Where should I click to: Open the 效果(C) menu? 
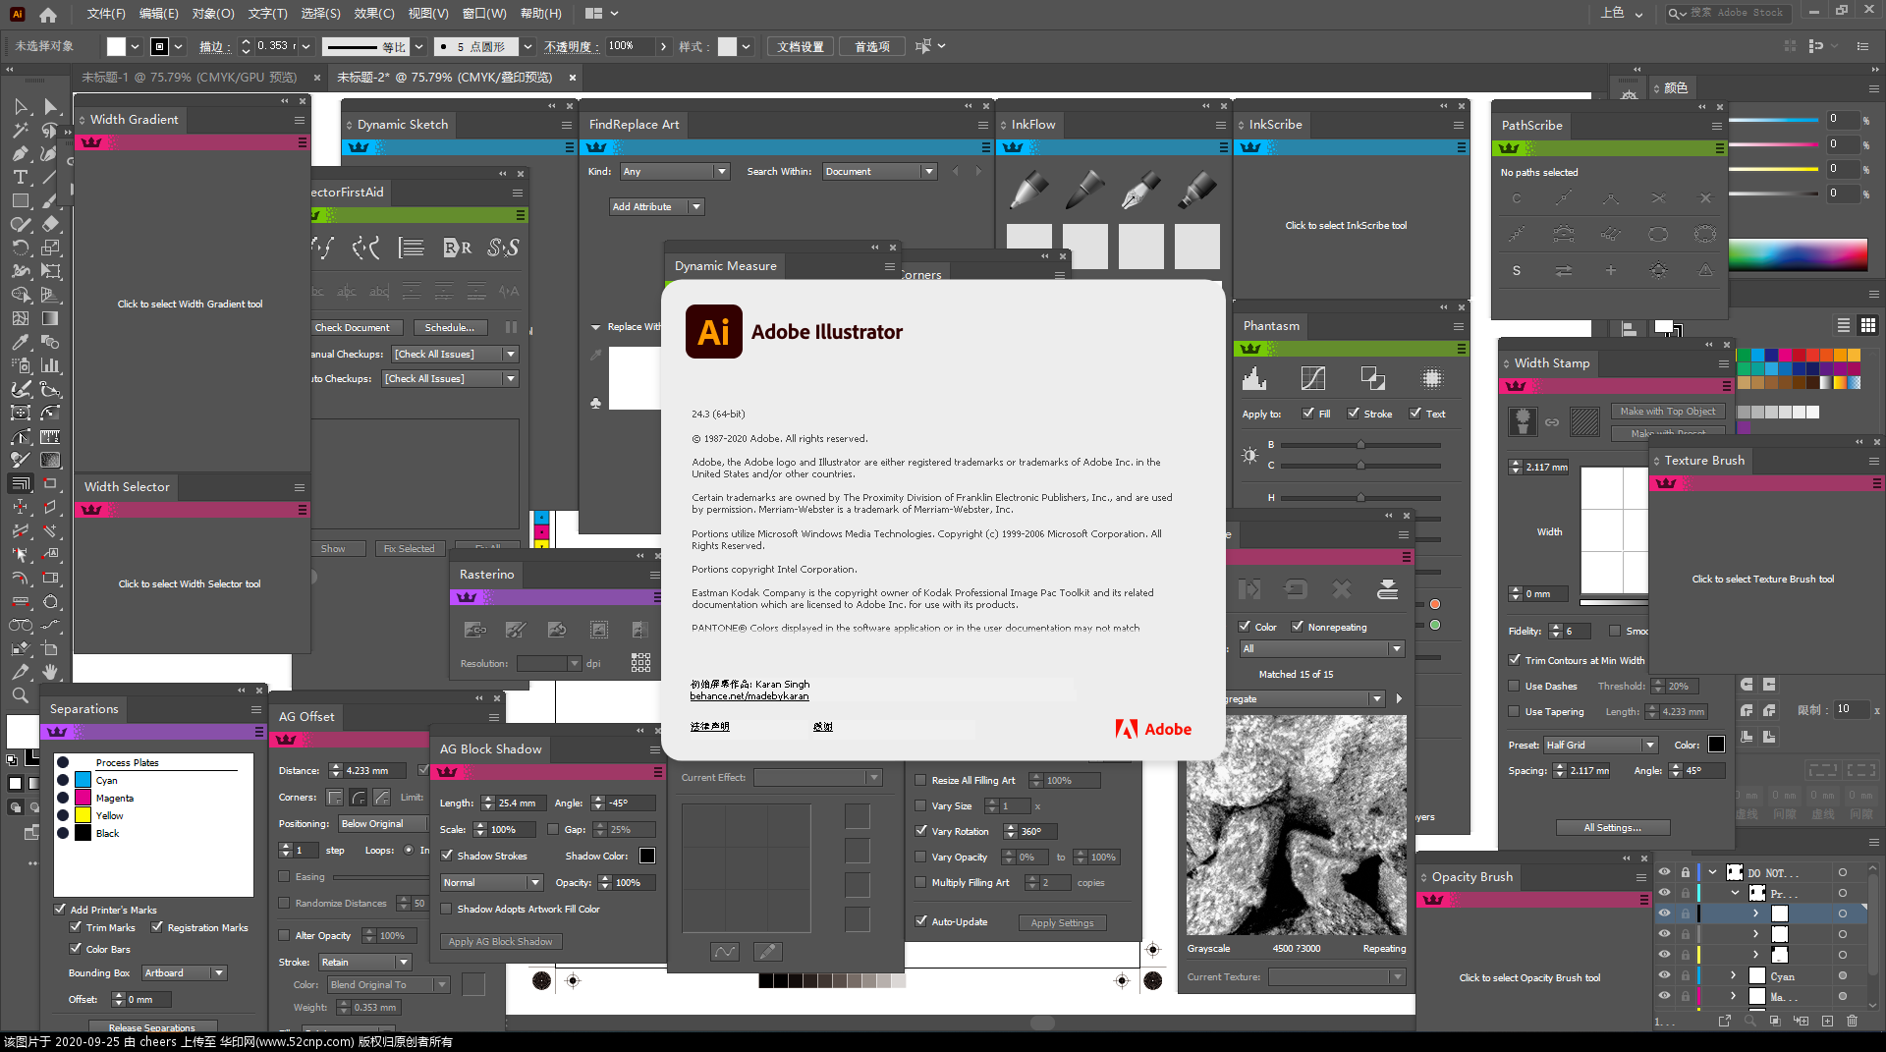(374, 14)
